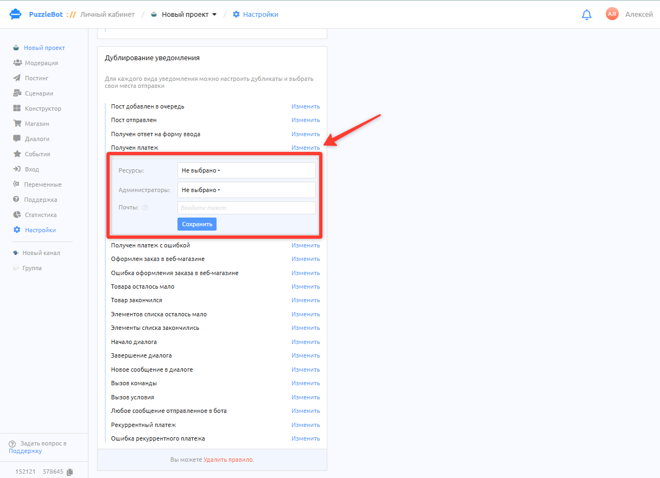Click the PuzzleBot logo icon
Image resolution: width=660 pixels, height=478 pixels.
pos(16,15)
